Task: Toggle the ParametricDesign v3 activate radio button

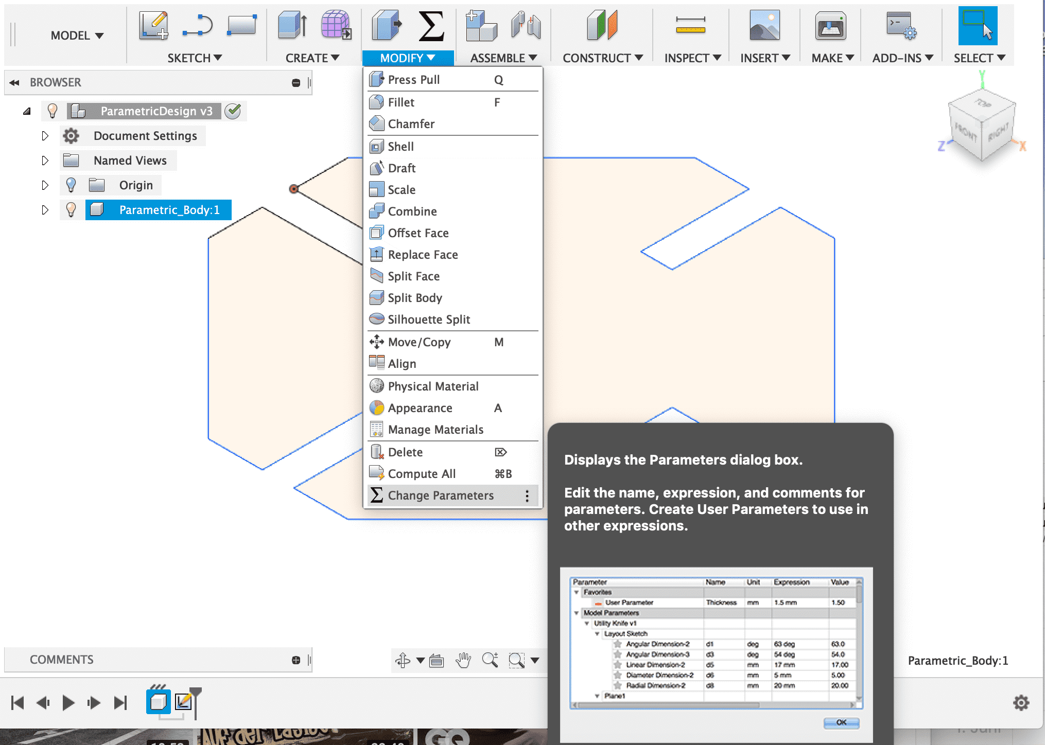Action: point(233,111)
